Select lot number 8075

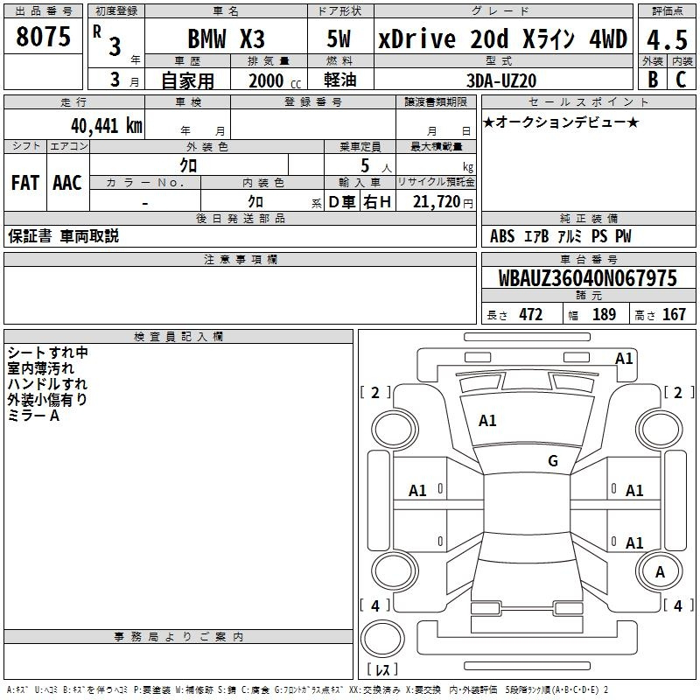click(43, 37)
